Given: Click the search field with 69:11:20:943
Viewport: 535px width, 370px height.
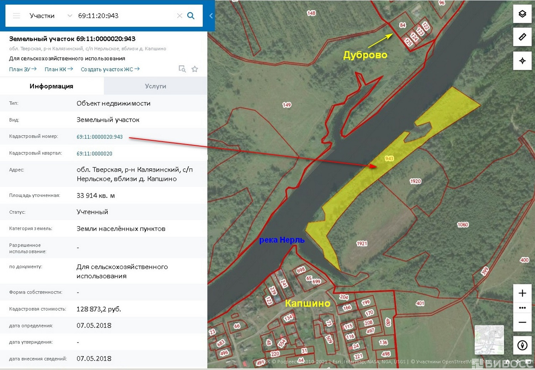Looking at the screenshot, I should [x=125, y=16].
